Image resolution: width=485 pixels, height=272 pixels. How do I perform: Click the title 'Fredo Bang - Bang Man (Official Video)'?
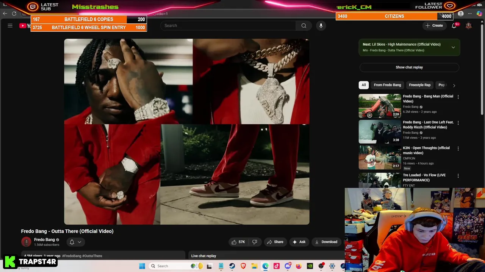(428, 99)
